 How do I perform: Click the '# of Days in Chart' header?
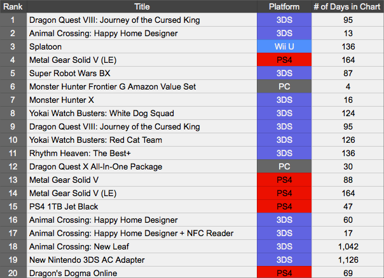(348, 6)
